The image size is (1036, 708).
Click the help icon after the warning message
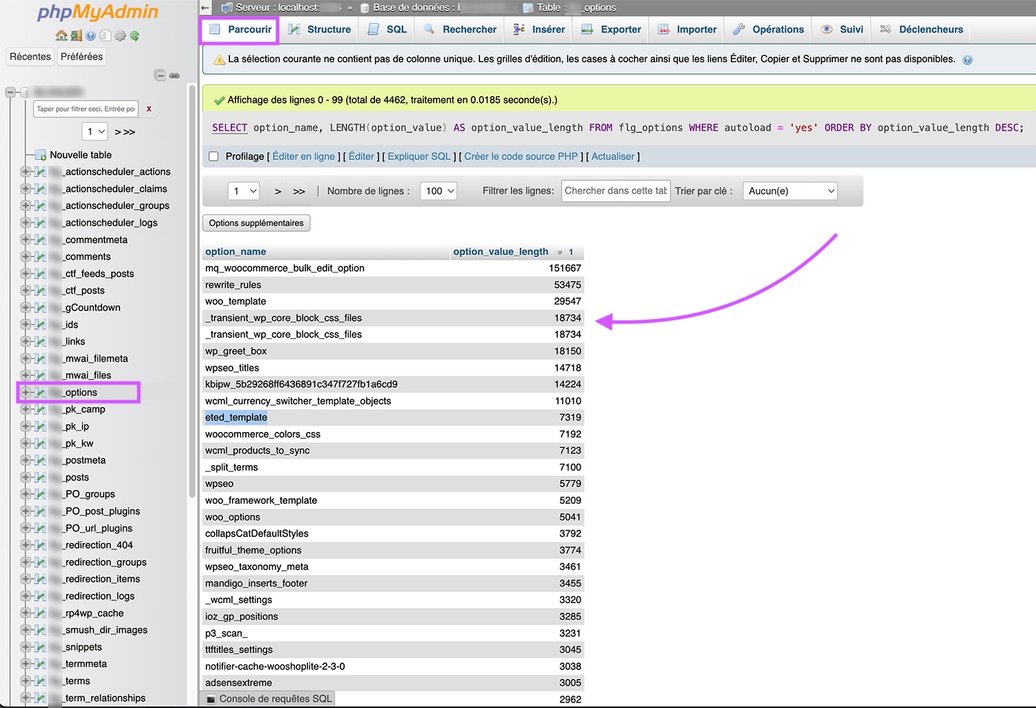click(968, 60)
